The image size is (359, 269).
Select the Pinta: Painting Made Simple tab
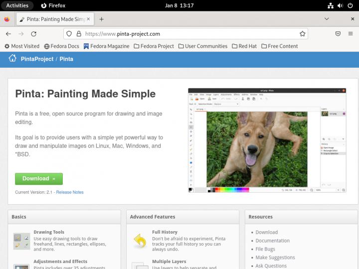[x=55, y=19]
